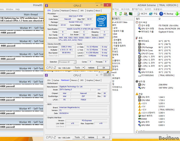Image resolution: width=180 pixels, height=141 pixels.
Task: Click the 구입 globe icon in AIDA64
Action: (151, 14)
